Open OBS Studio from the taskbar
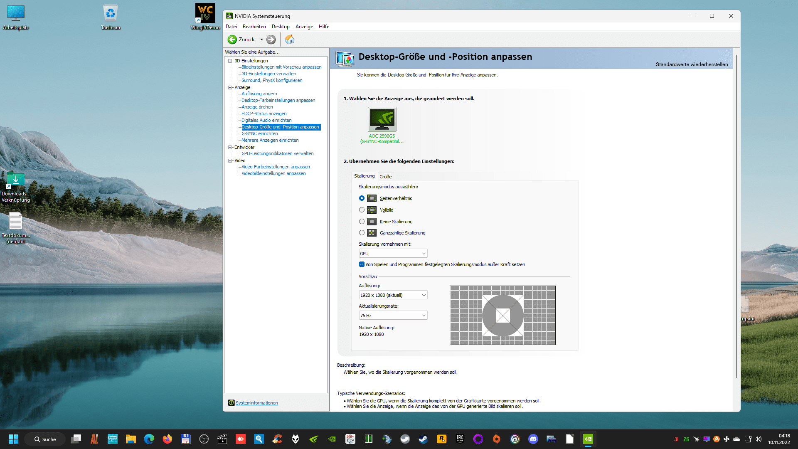The image size is (798, 449). tap(204, 439)
